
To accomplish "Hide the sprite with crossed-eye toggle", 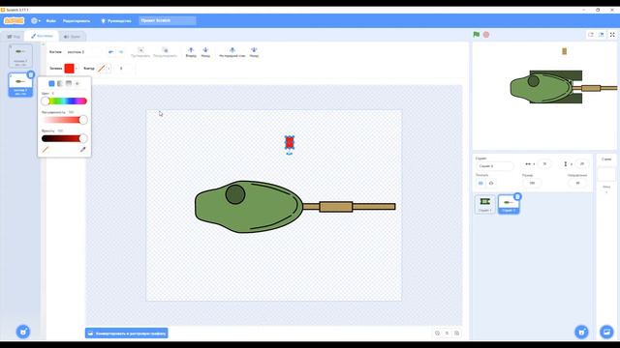I will point(491,183).
